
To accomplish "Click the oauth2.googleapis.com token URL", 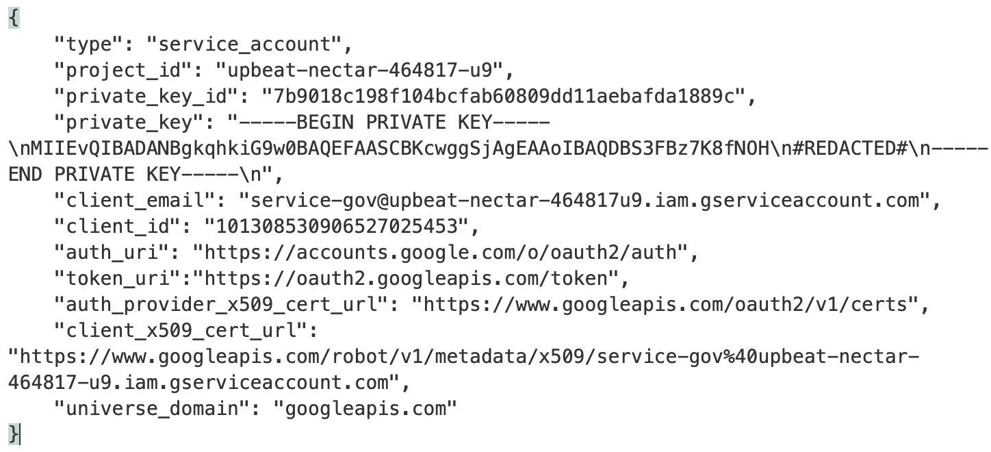I will [407, 279].
